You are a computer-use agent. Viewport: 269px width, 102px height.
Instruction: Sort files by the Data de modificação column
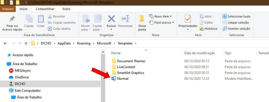coord(200,53)
